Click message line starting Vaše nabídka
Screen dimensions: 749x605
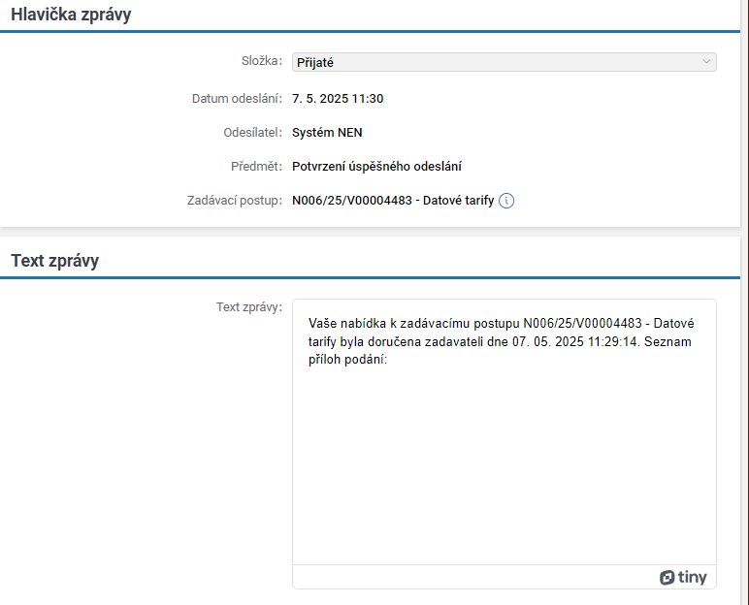coord(501,324)
